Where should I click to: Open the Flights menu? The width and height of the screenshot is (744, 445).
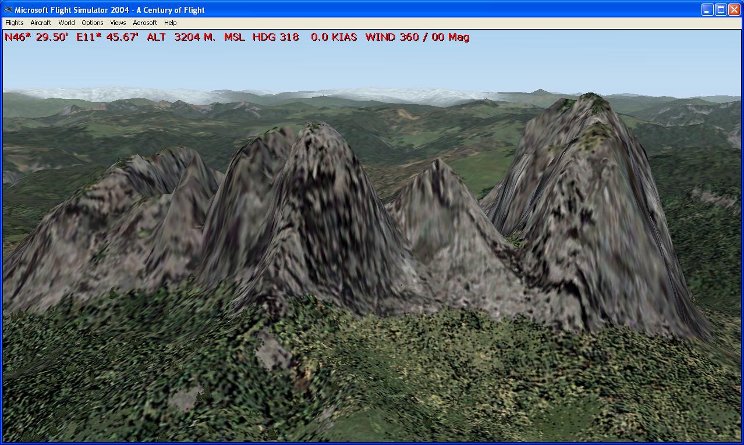click(15, 23)
